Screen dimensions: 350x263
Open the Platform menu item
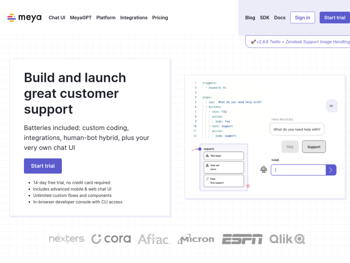pos(106,18)
